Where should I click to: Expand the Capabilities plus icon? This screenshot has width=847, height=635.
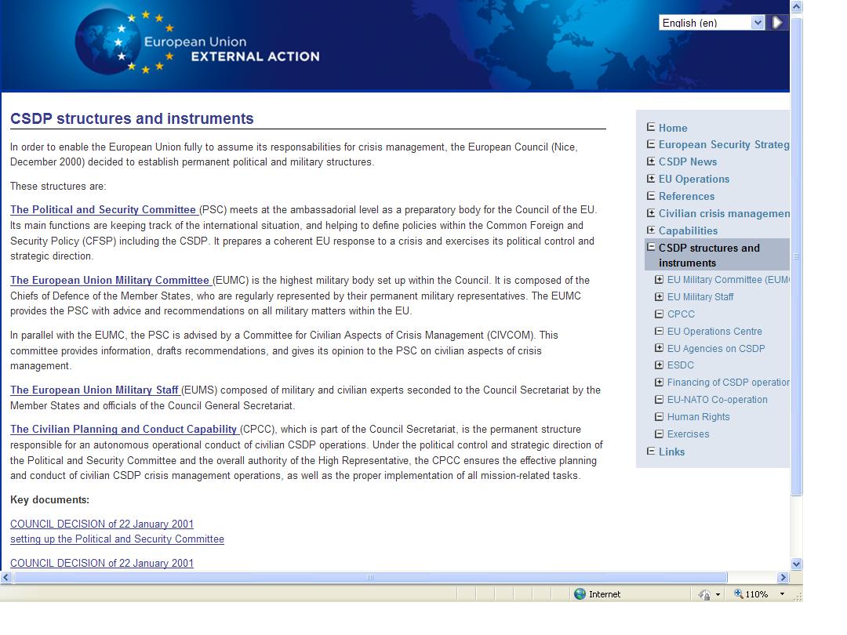click(x=651, y=230)
